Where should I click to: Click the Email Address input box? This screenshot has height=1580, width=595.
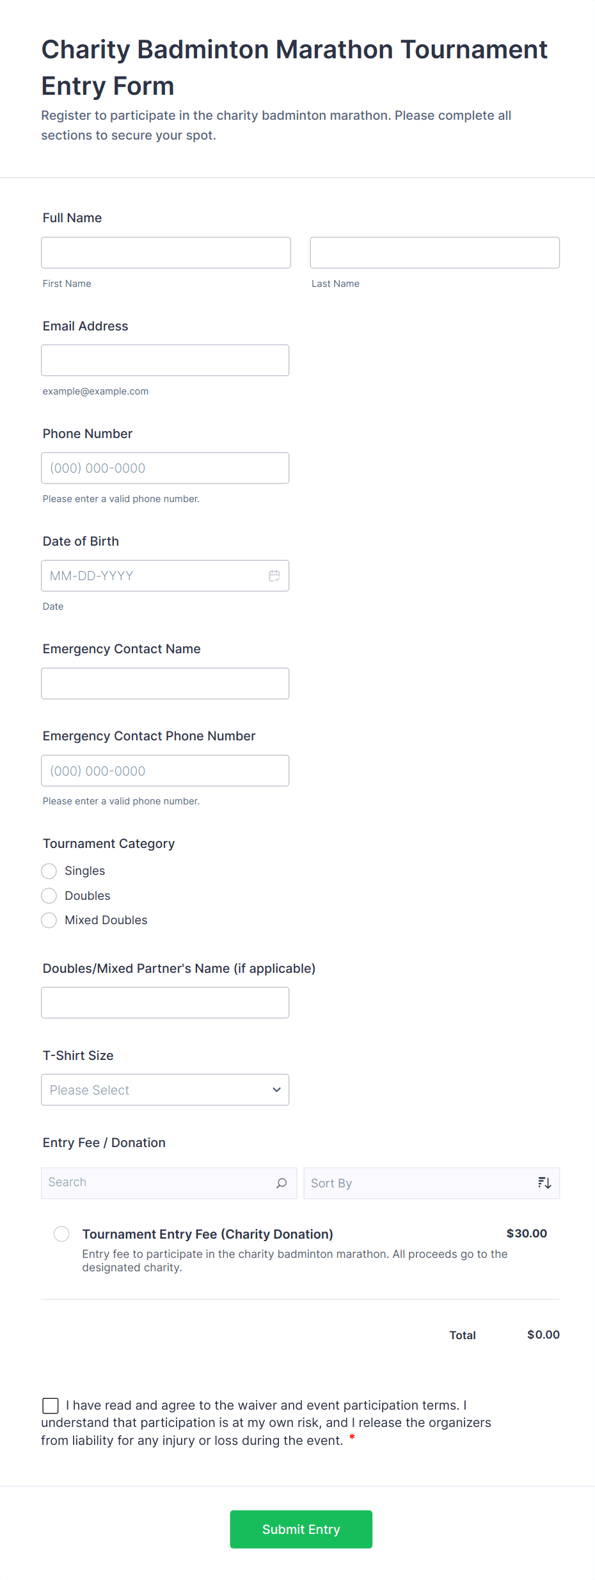[165, 361]
